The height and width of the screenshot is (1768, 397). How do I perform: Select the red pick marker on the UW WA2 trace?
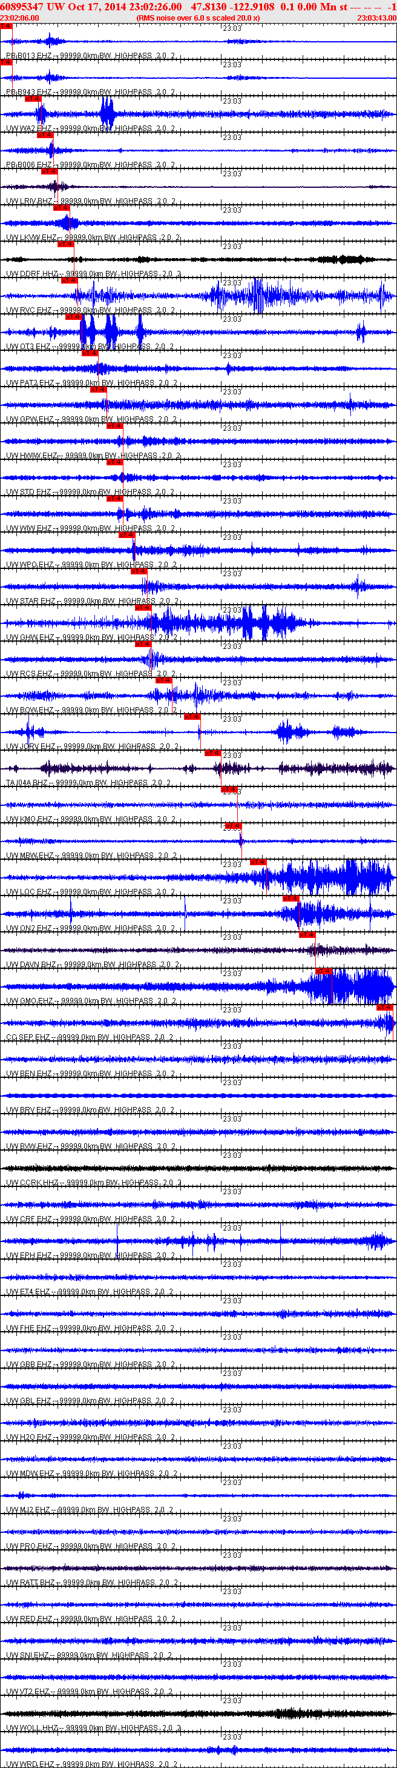pyautogui.click(x=32, y=99)
